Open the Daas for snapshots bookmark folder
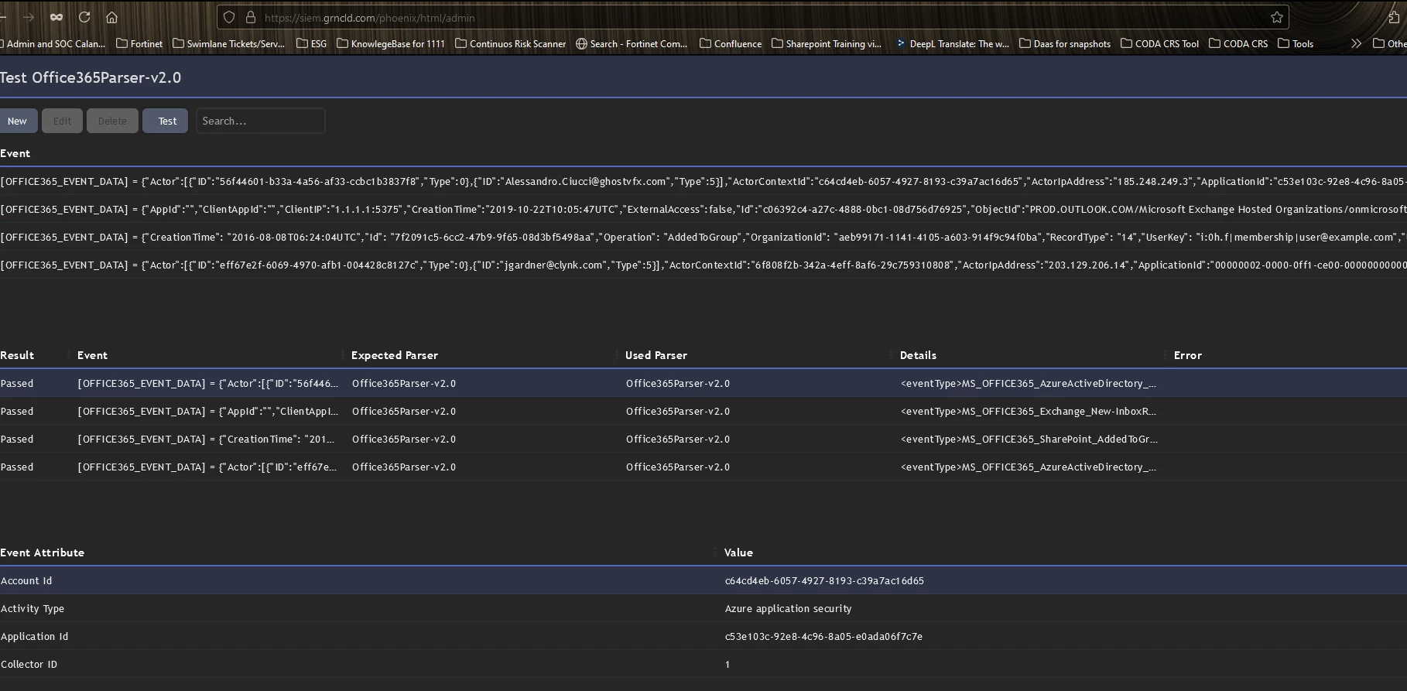 (1065, 44)
